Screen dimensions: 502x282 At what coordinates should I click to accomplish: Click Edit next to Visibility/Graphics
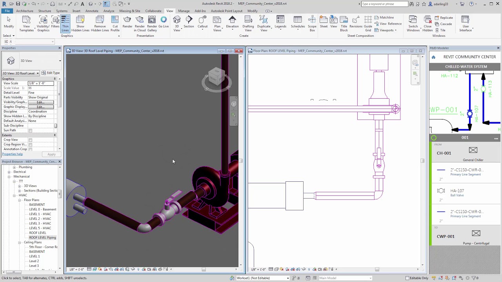pyautogui.click(x=40, y=102)
